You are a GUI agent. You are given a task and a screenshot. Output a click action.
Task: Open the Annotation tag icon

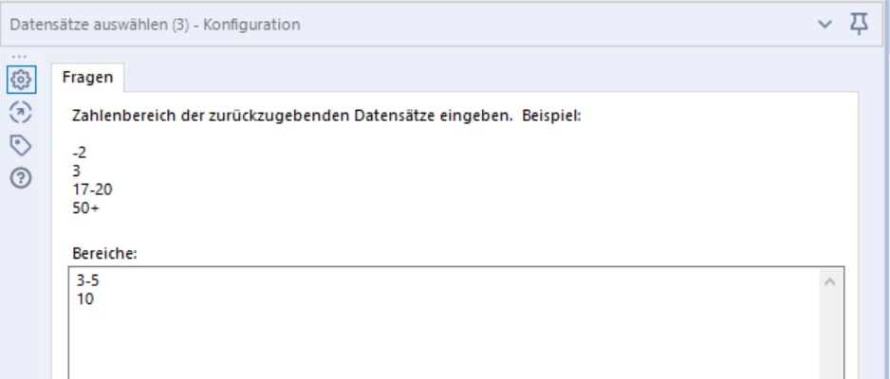pyautogui.click(x=20, y=145)
